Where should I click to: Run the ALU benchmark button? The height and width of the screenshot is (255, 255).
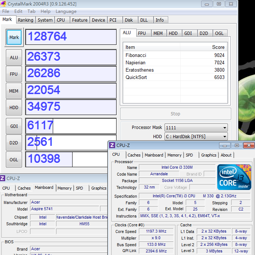(x=14, y=57)
